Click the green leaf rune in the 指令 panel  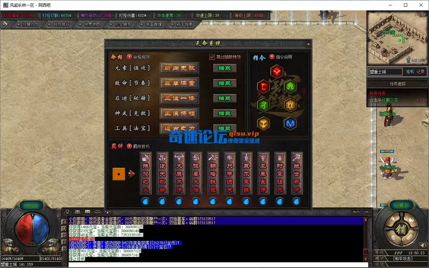coord(290,86)
